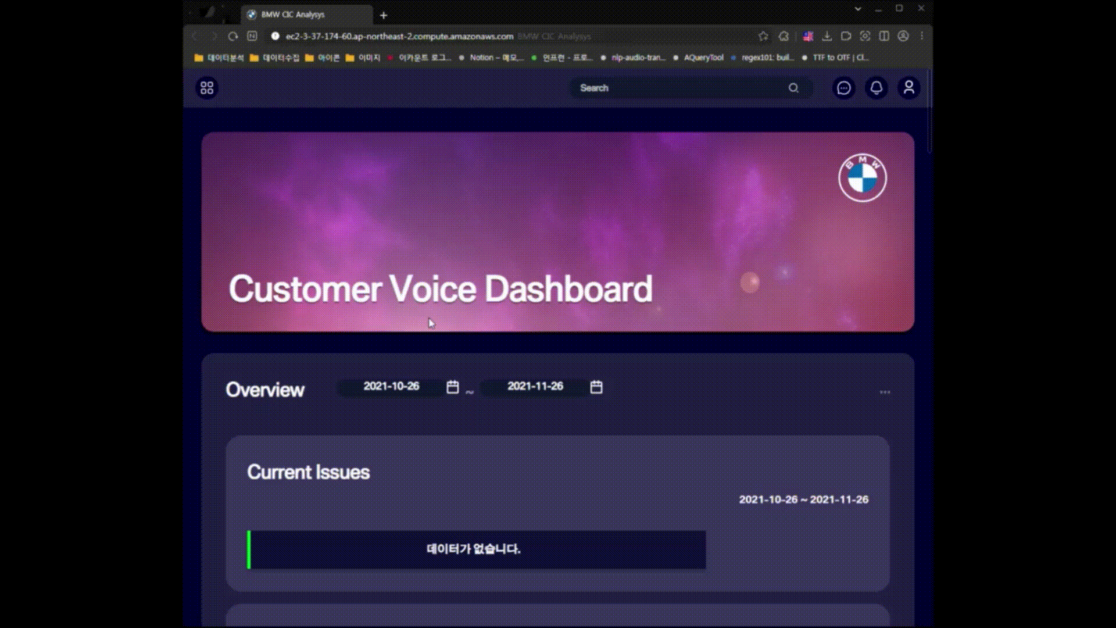Open the TTF to OTF bookmark
Image resolution: width=1116 pixels, height=628 pixels.
[835, 58]
